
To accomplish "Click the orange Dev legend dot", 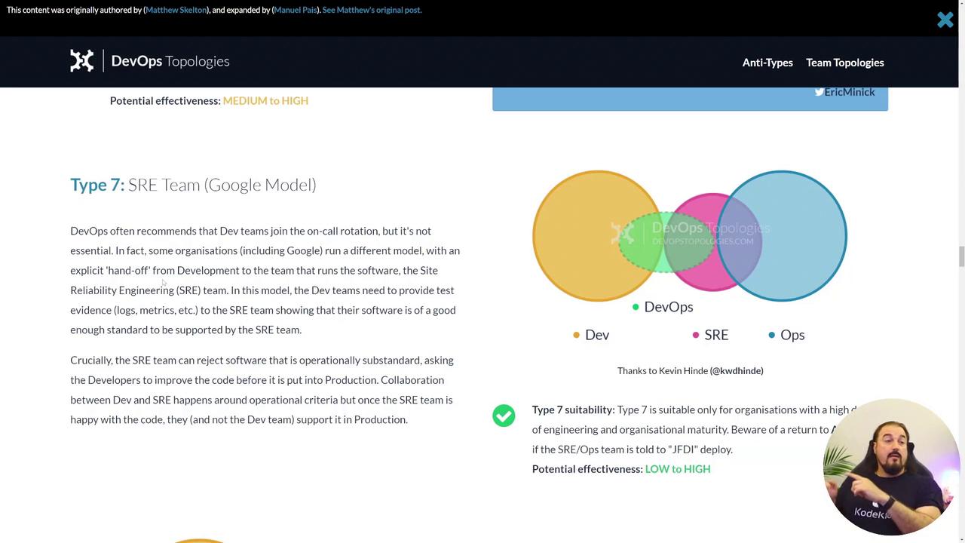I will (577, 335).
